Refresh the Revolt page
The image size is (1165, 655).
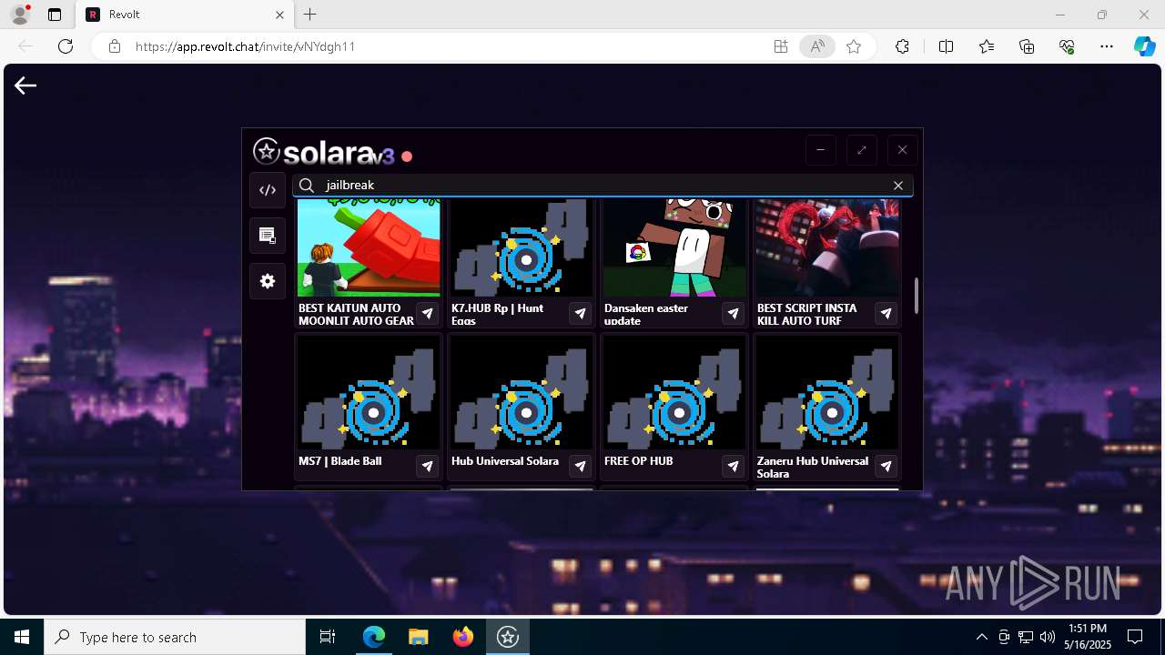pos(66,46)
